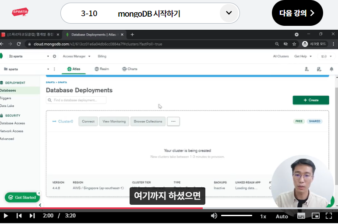Click the Sparta logo
338x224 pixels.
click(20, 12)
